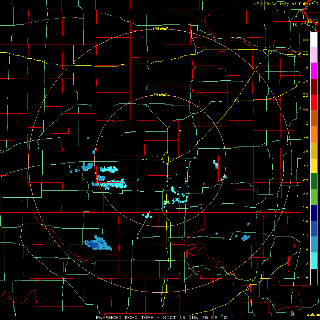Viewport: 320px width, 320px height.
Task: Click the 14 scale value label
Action: [305, 222]
